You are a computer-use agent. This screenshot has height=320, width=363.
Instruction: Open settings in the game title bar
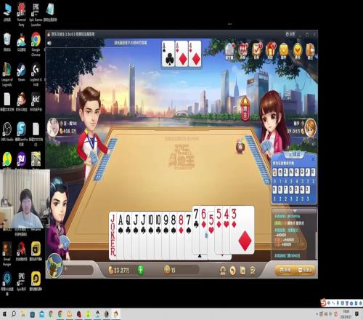[290, 34]
